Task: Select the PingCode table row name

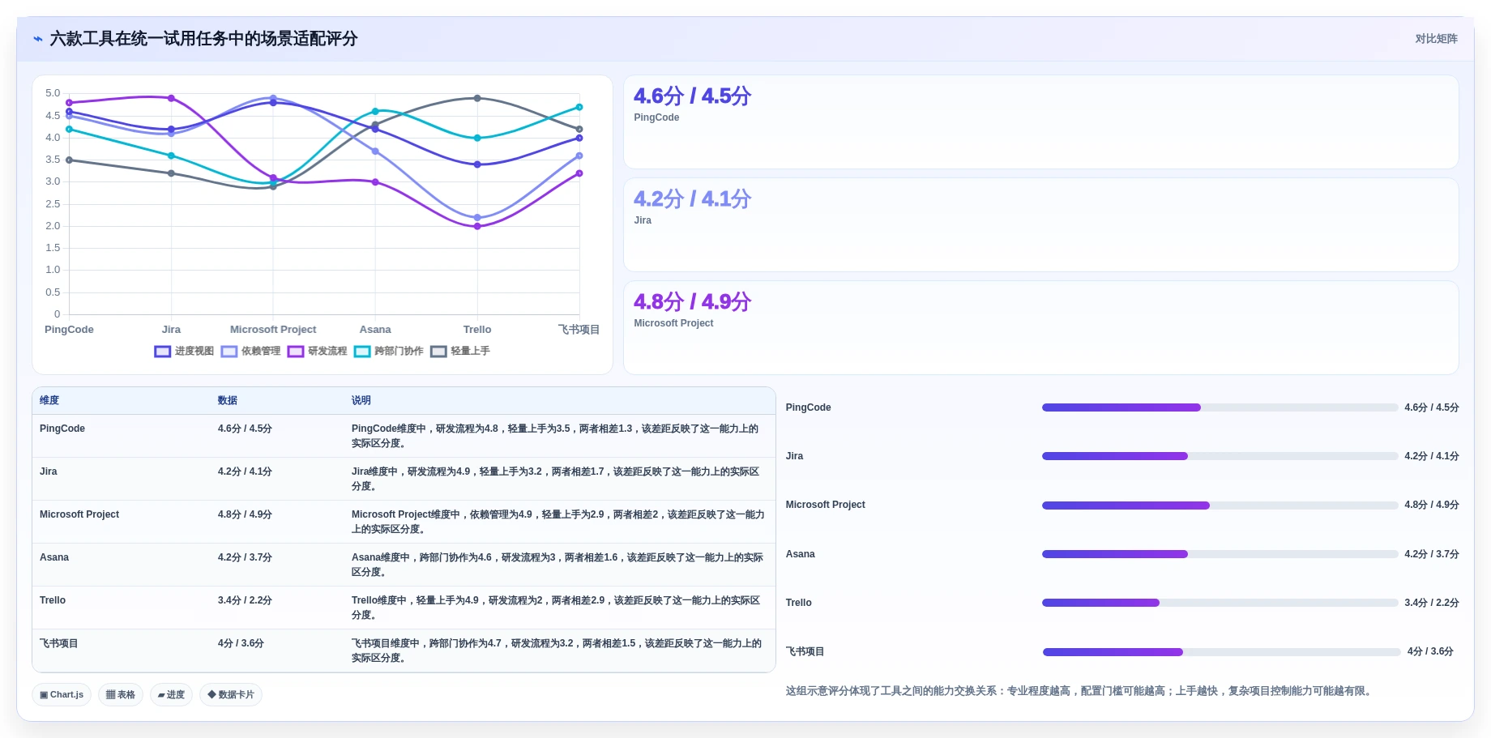Action: point(62,429)
